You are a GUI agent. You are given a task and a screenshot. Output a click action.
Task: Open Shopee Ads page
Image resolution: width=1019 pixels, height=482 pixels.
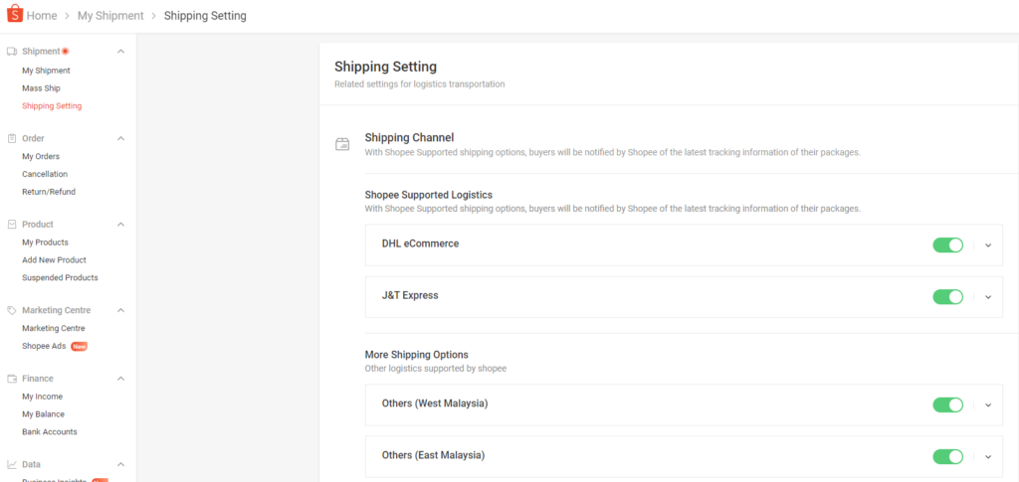44,347
